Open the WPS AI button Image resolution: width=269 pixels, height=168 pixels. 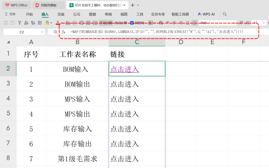206,14
